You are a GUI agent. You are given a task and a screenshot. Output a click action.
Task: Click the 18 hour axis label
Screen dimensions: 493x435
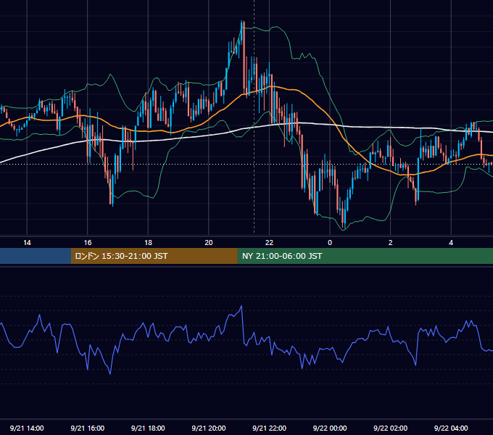pos(148,243)
